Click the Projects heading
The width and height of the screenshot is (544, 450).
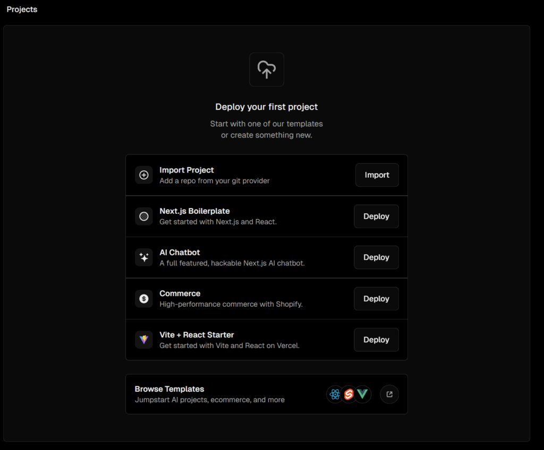coord(22,10)
